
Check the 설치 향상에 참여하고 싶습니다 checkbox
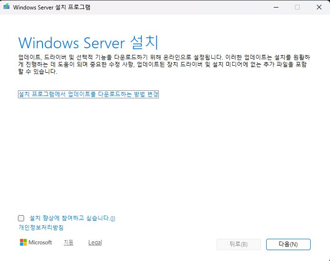(x=21, y=218)
